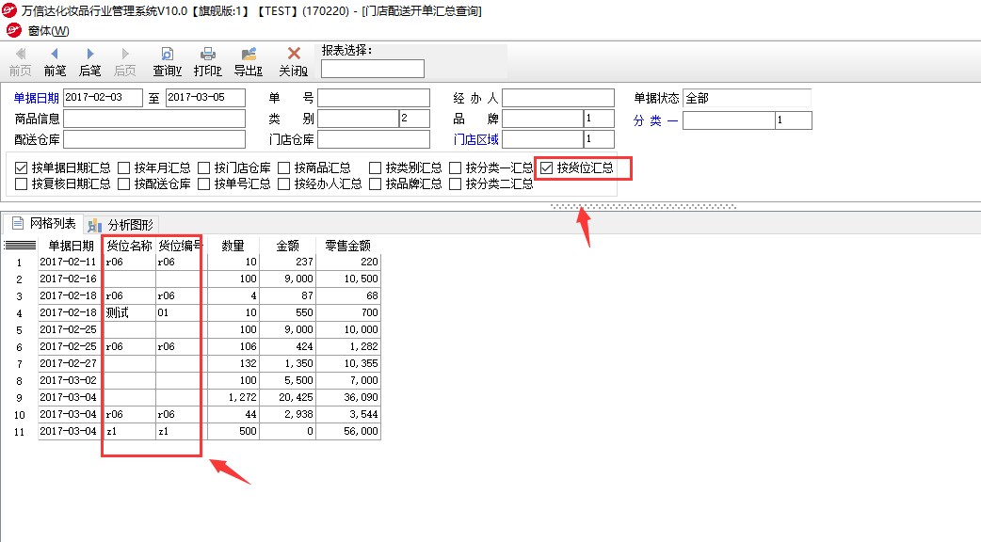Click the 门店区域 link label
The width and height of the screenshot is (981, 542).
(476, 139)
